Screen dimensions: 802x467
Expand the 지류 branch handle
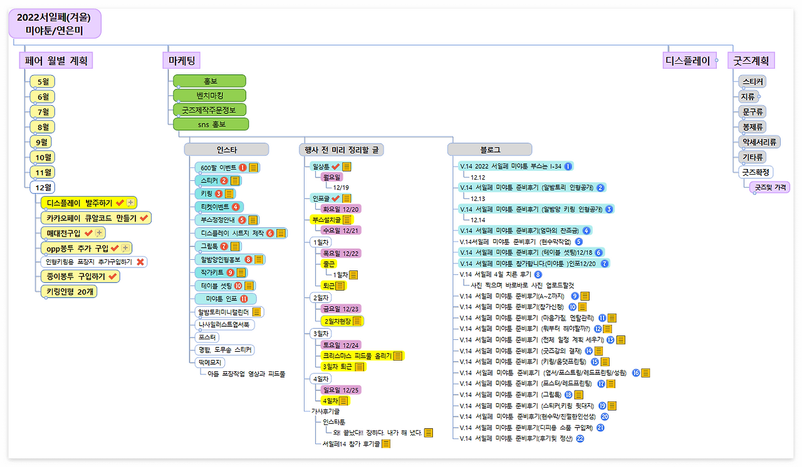tap(759, 96)
